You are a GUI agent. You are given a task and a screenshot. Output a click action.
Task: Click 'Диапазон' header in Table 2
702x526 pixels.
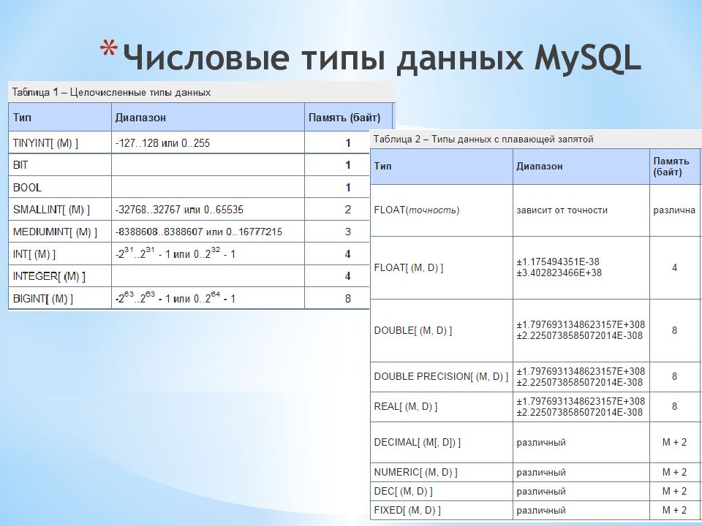tap(540, 166)
